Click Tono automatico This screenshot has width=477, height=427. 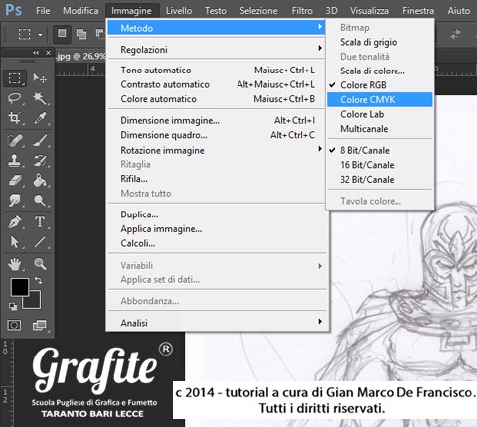(217, 71)
